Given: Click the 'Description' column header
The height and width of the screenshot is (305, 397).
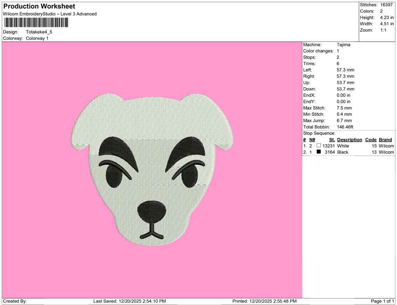Looking at the screenshot, I should click(350, 140).
